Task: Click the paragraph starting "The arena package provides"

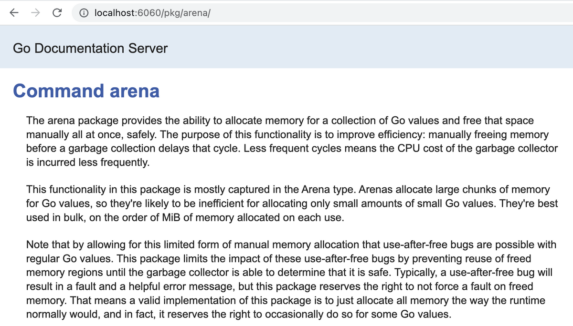Action: click(292, 142)
